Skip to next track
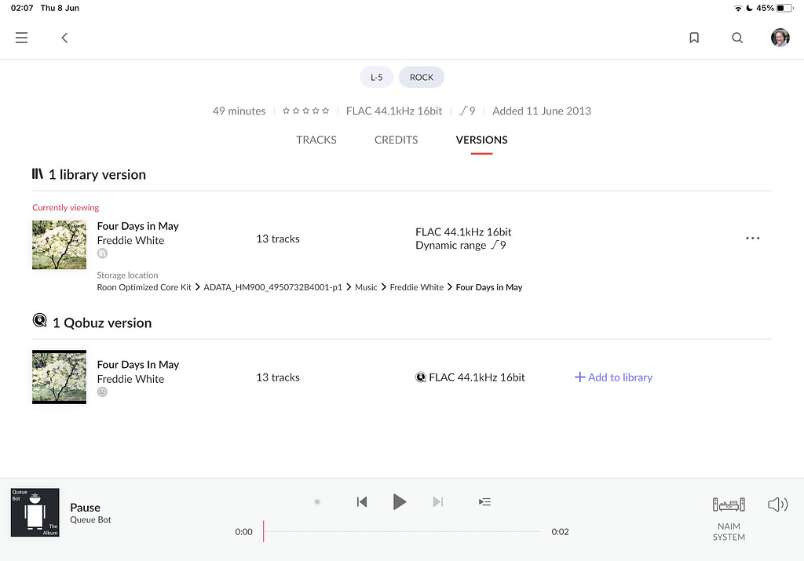 click(437, 501)
